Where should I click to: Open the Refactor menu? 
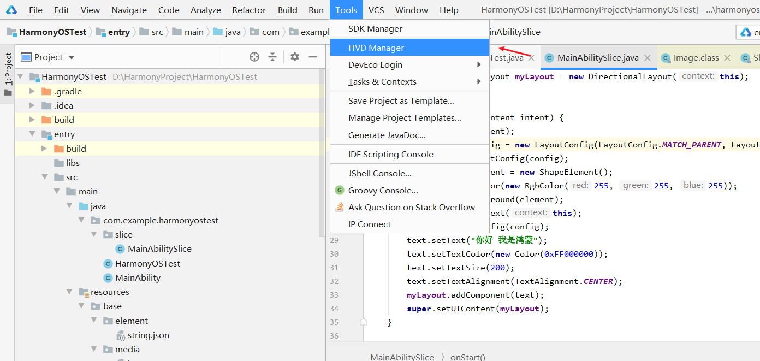tap(249, 10)
